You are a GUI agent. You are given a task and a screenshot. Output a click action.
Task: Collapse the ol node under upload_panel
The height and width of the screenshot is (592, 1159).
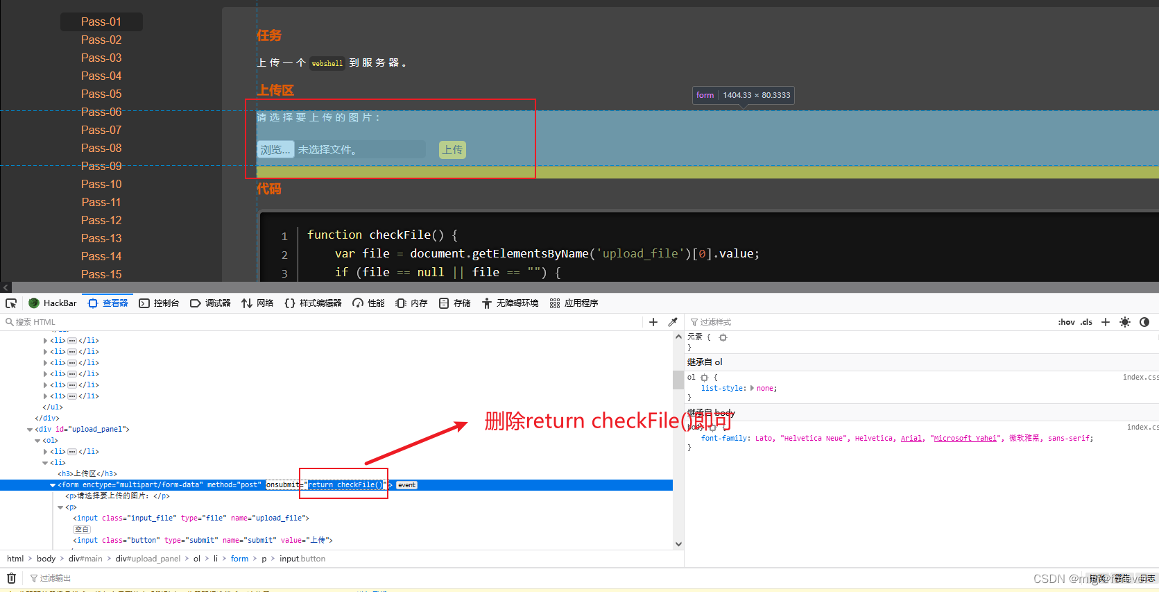point(37,441)
